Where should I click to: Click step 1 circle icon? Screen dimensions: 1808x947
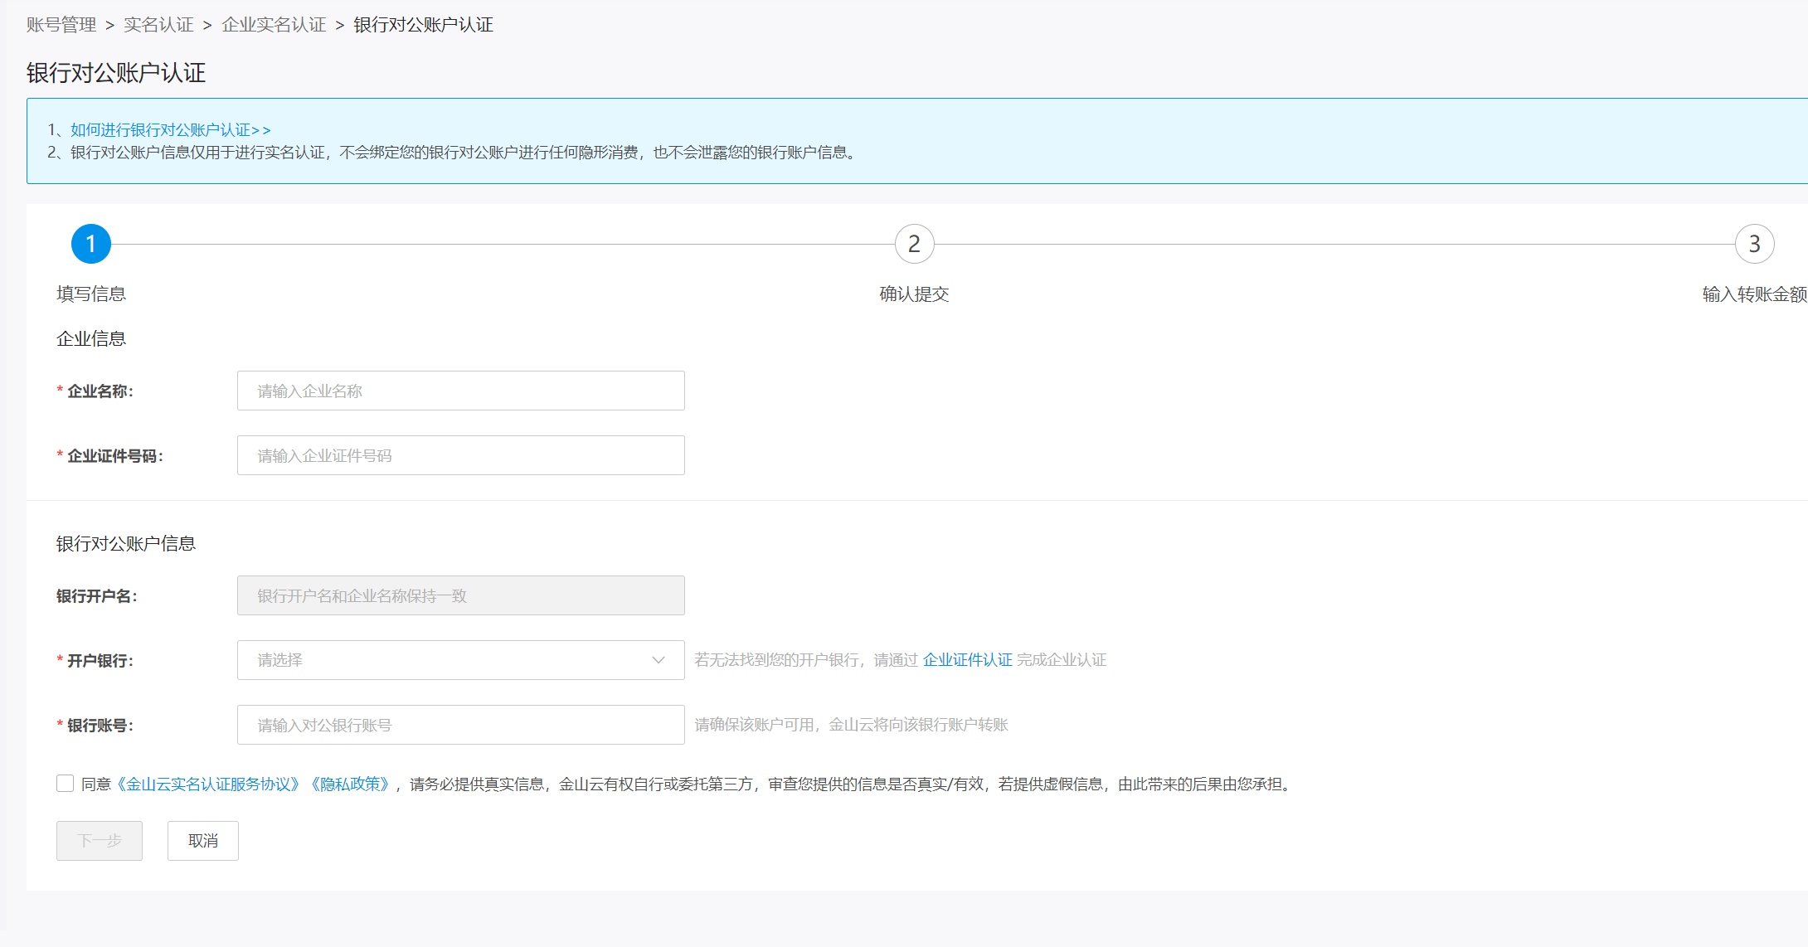click(91, 244)
